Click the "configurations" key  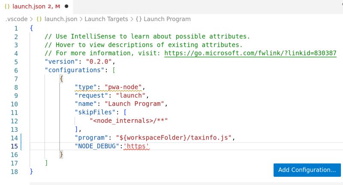[75, 70]
